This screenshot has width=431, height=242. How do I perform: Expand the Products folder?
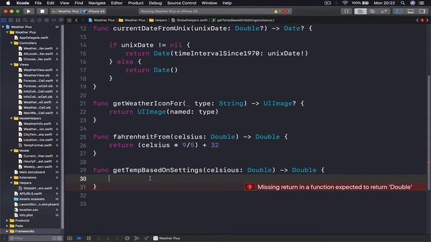click(7, 220)
